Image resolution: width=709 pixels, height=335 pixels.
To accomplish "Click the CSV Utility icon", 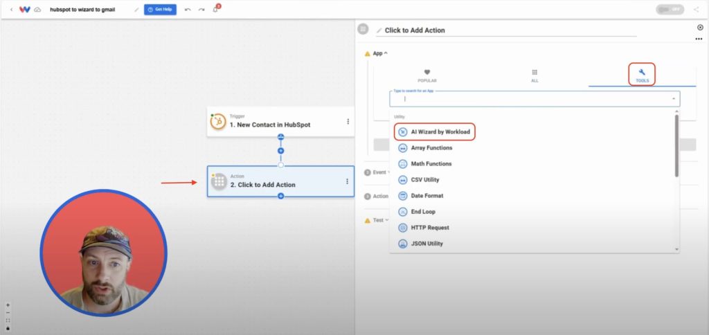I will 402,180.
